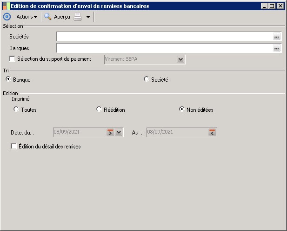Viewport: 287px width, 231px height.
Task: Expand the printer options dropdown arrow
Action: 88,17
